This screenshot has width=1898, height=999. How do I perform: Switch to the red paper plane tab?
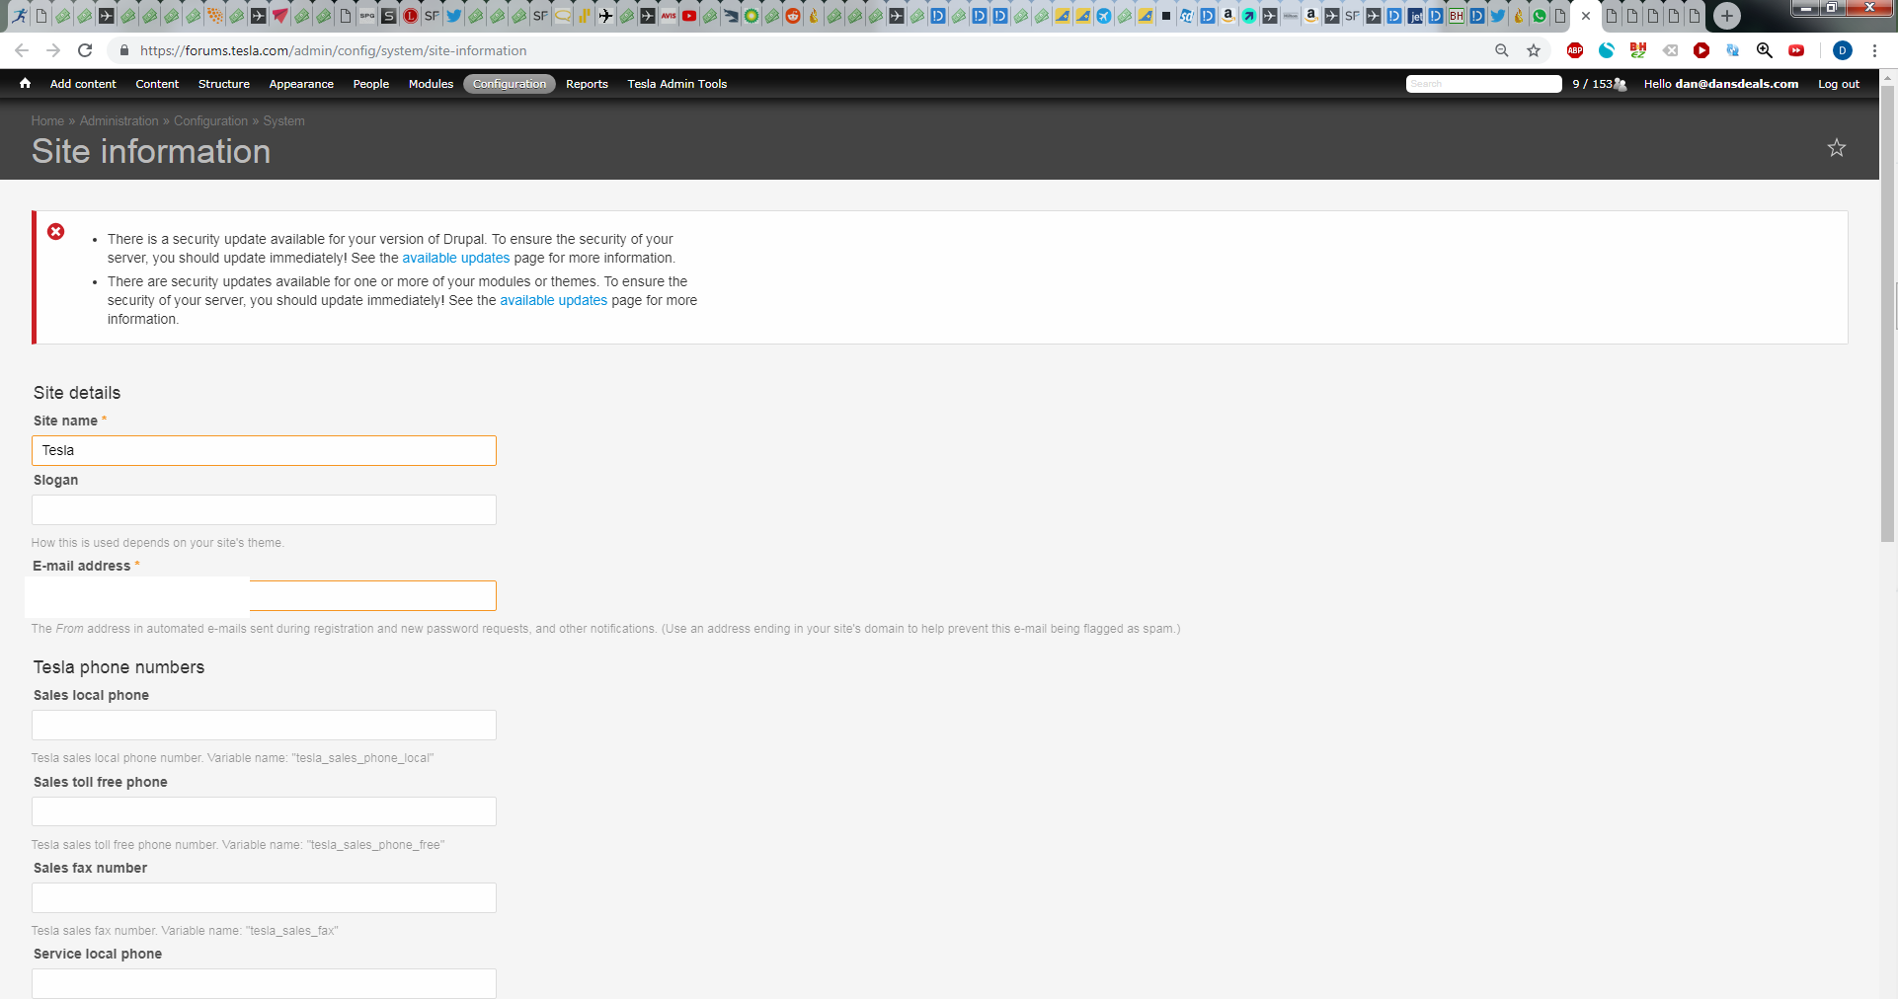pos(279,16)
